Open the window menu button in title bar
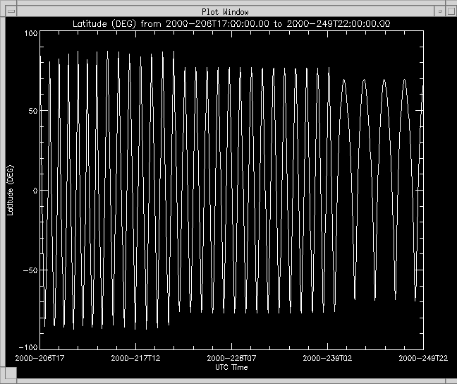This screenshot has height=384, width=457. 10,11
